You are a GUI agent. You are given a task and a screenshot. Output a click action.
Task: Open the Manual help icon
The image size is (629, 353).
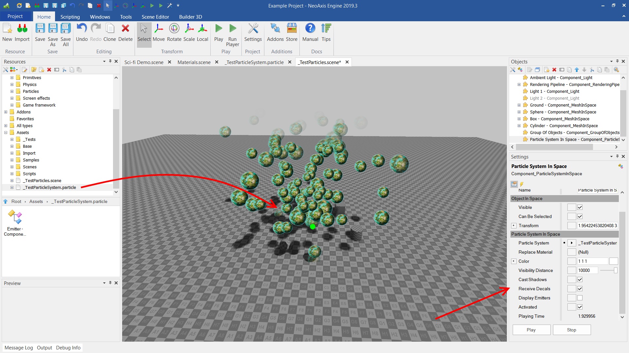310,32
